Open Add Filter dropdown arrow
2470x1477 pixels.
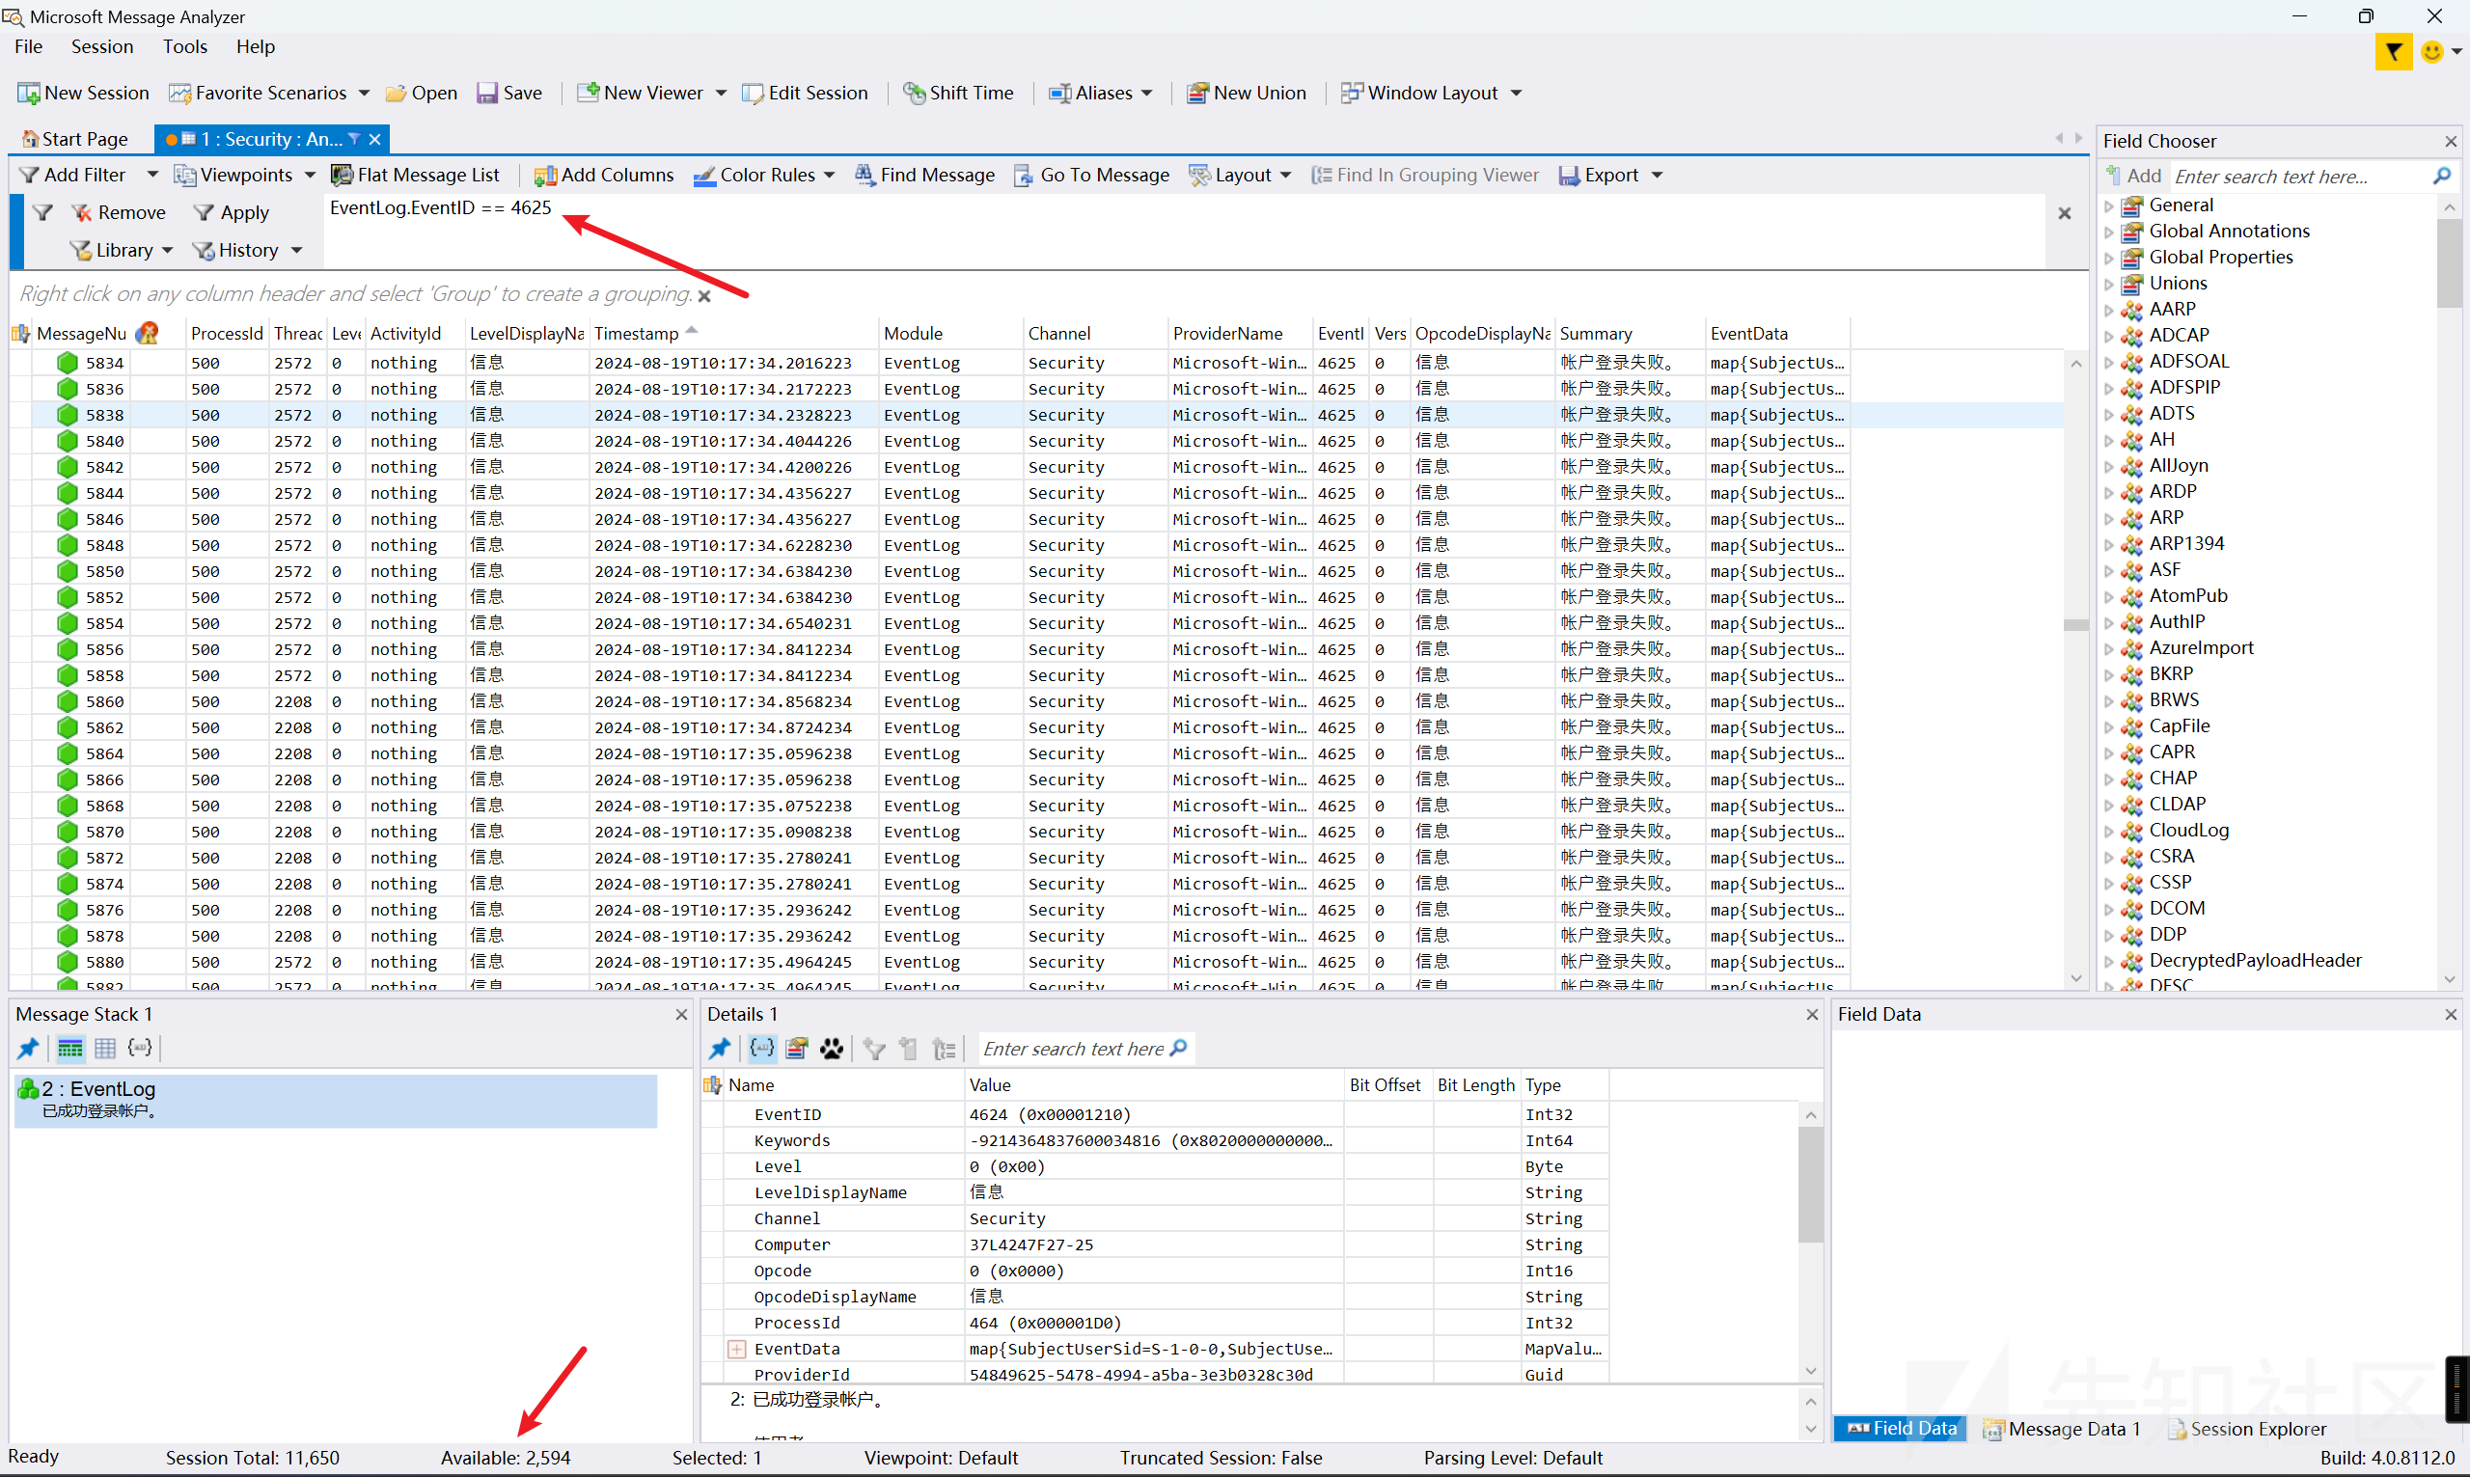[152, 176]
